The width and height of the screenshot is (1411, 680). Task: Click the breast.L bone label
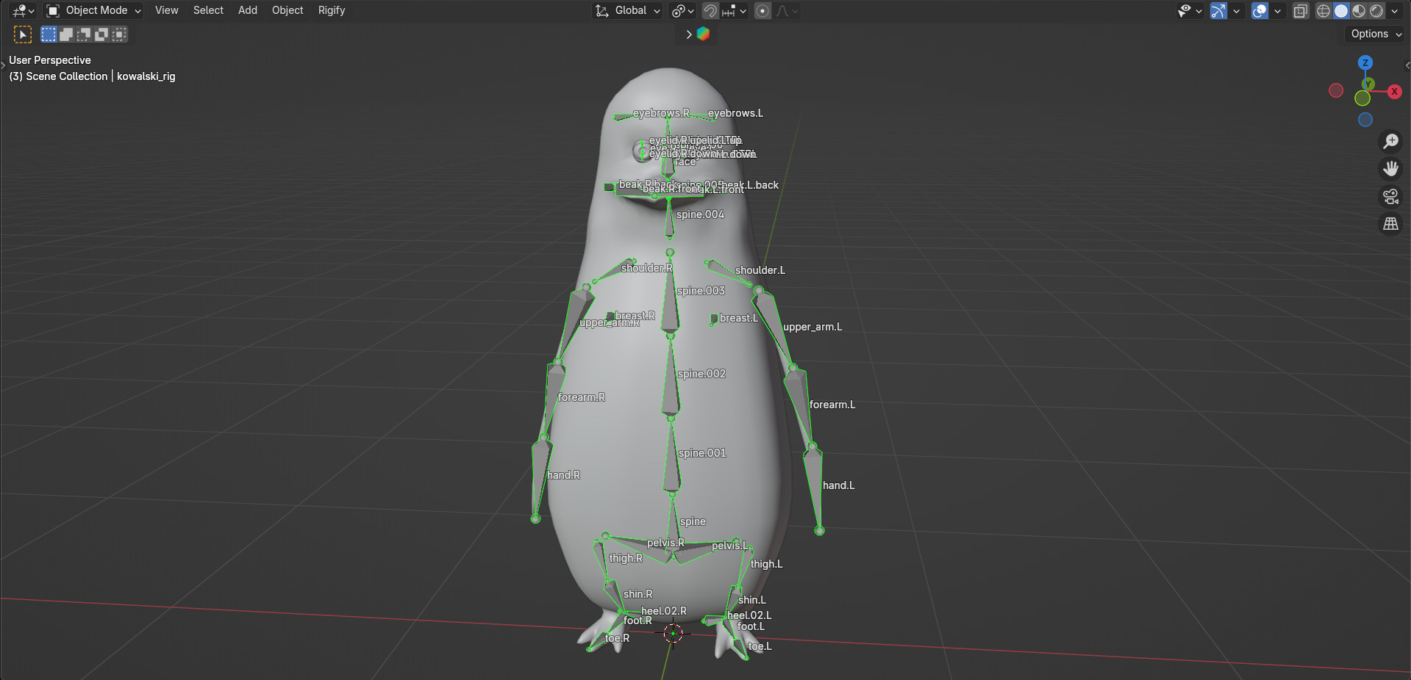coord(738,318)
